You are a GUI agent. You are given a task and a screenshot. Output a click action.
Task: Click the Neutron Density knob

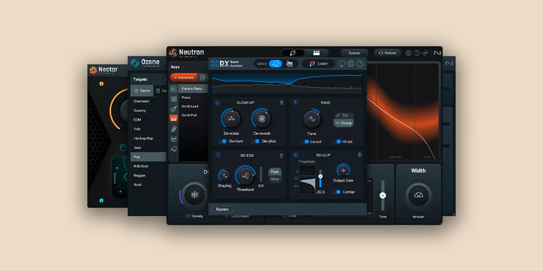194,195
